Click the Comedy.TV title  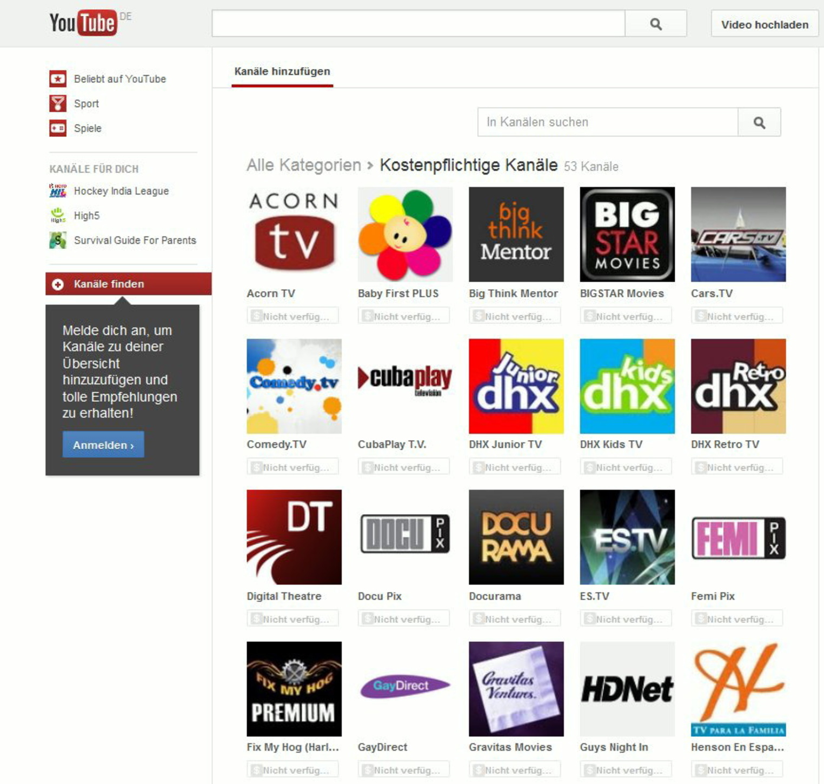[276, 444]
